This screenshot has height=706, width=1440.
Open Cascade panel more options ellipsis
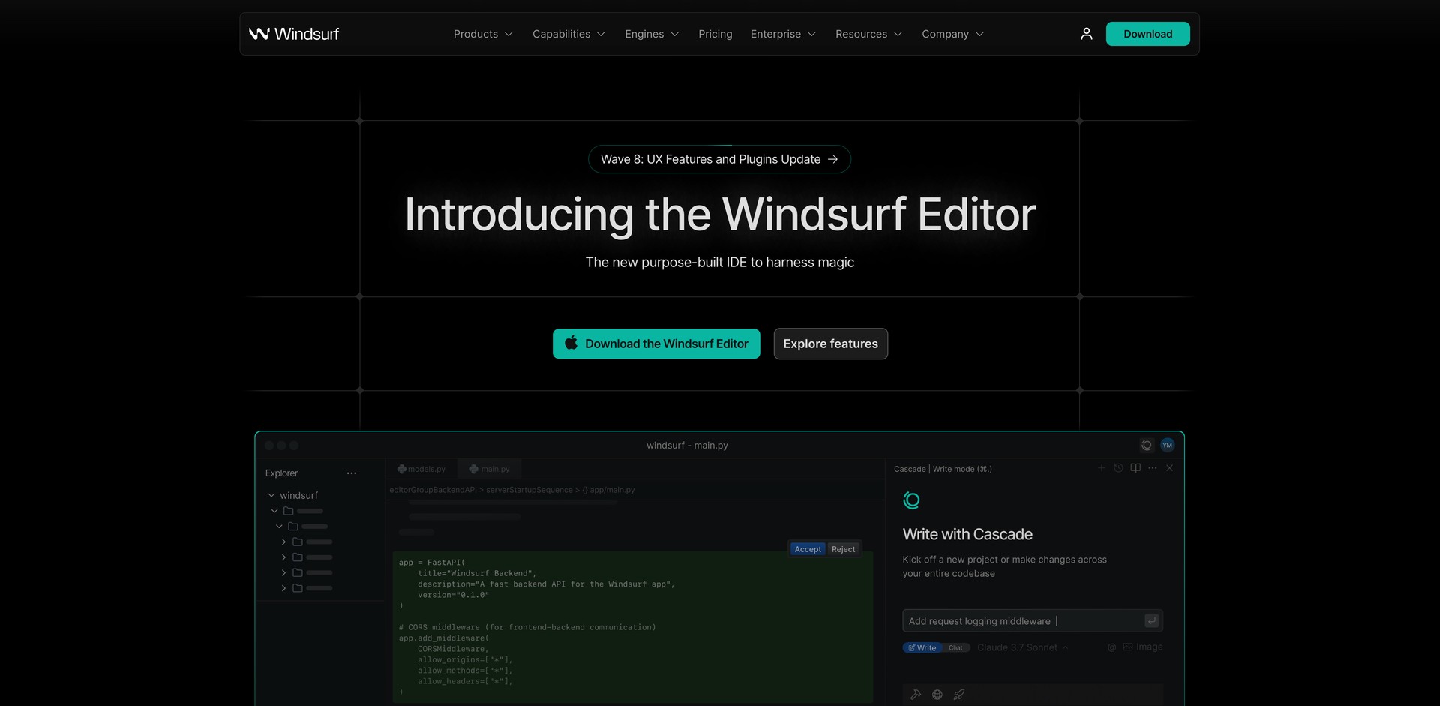tap(1153, 468)
